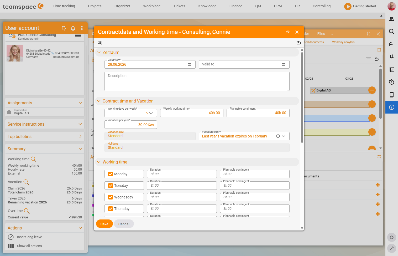Screen dimensions: 398x256
Task: Open Vacation expiry dropdown
Action: pyautogui.click(x=284, y=136)
